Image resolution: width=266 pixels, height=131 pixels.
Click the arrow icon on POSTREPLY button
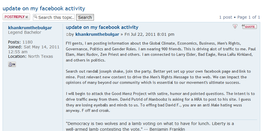pos(27,17)
